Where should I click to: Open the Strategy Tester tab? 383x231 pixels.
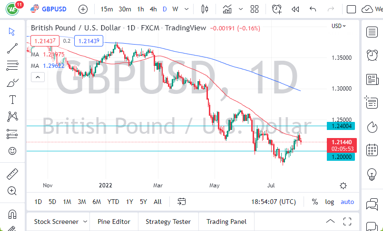coord(168,222)
